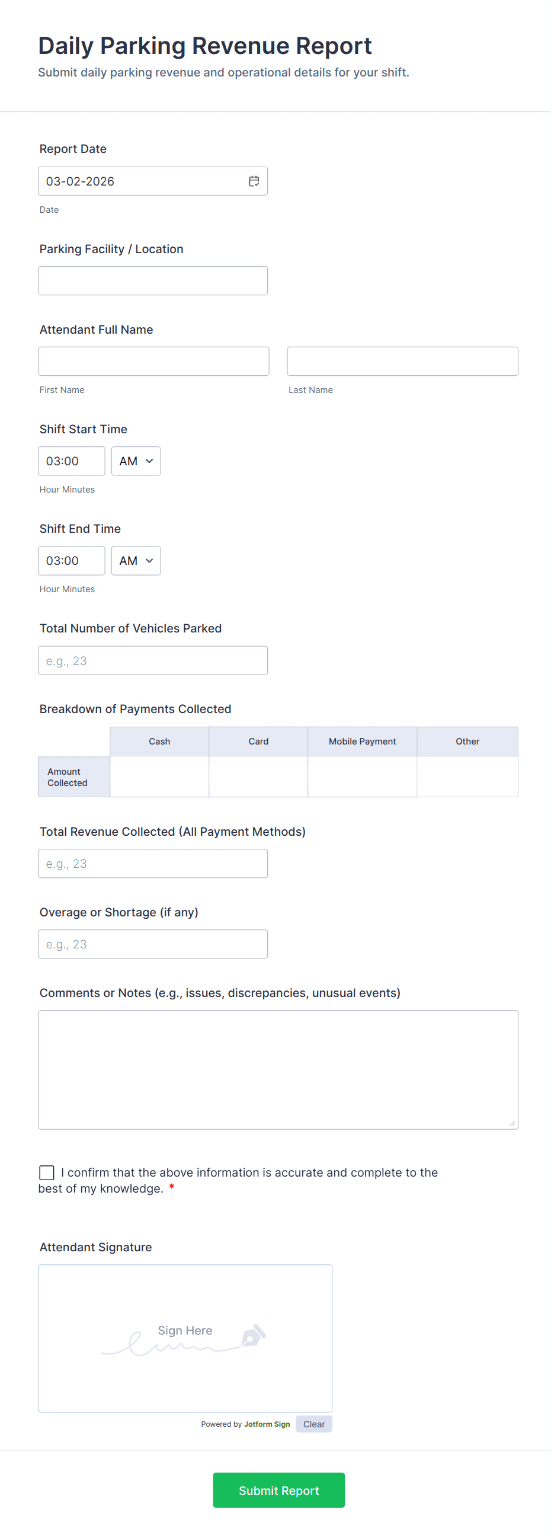Click the Jotform Sign link
551x1537 pixels.
[267, 1424]
